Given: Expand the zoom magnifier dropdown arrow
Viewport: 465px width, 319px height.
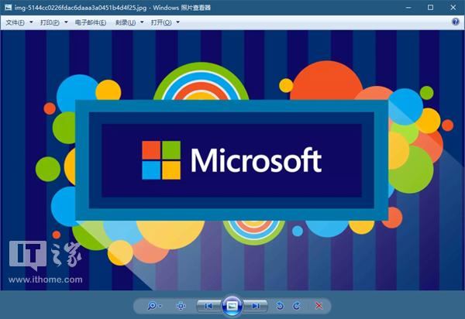Looking at the screenshot, I should pos(160,306).
